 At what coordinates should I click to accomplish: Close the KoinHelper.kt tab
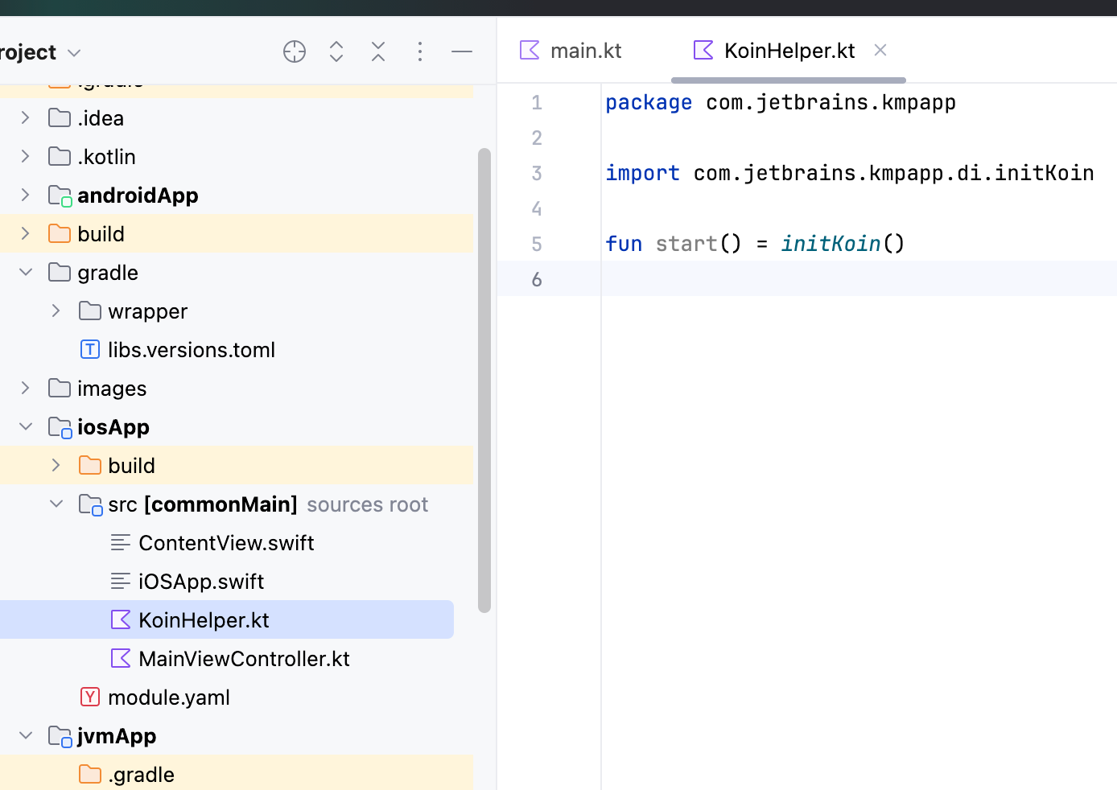(880, 50)
